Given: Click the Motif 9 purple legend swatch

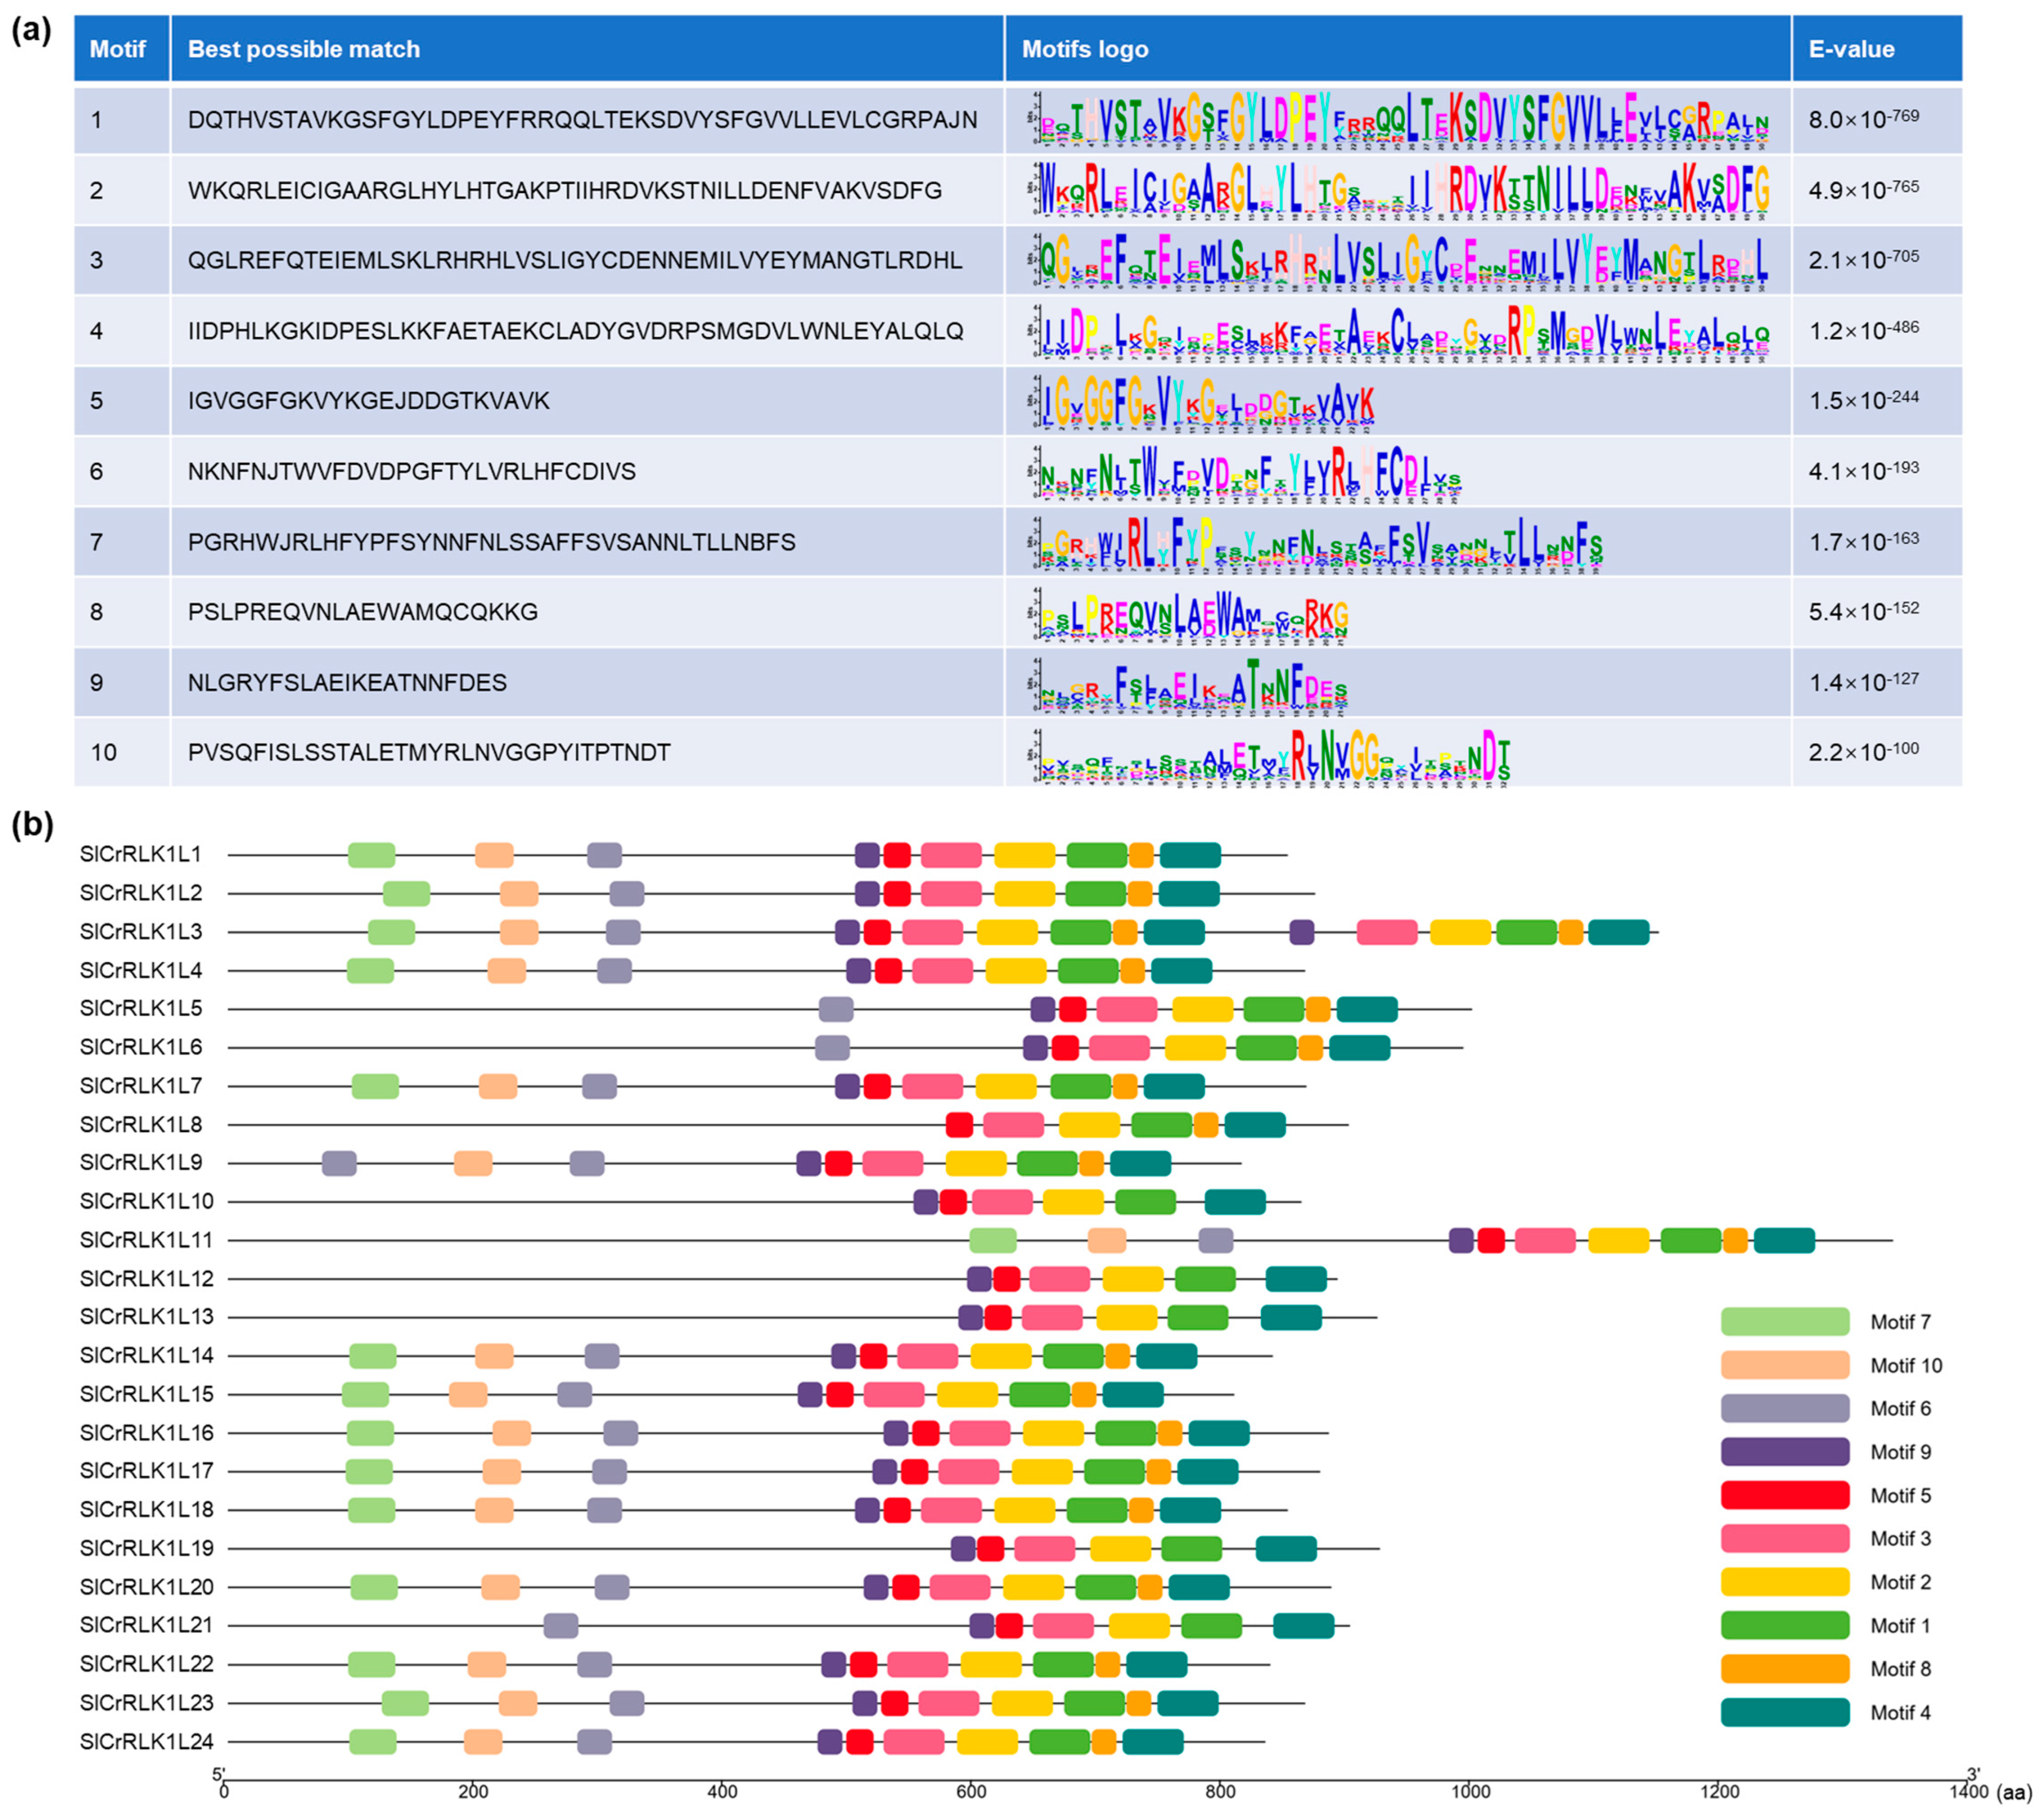Looking at the screenshot, I should tap(1784, 1452).
